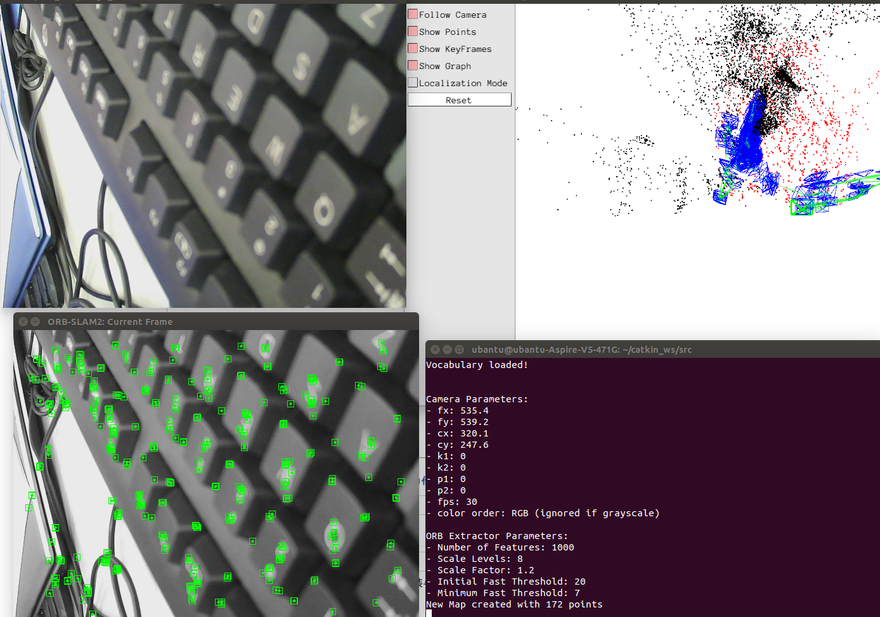Minimize the ubantu terminal window

click(x=447, y=349)
